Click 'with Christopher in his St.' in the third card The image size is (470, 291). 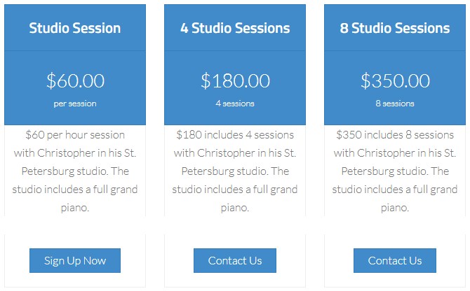tap(395, 153)
